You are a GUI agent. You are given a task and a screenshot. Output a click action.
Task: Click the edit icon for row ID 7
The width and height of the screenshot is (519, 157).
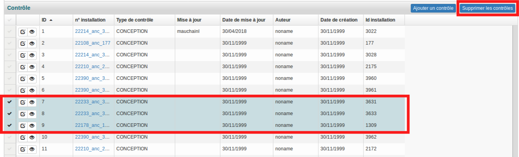pos(23,102)
